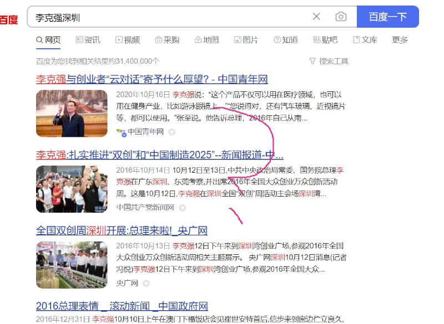Viewport: 444px width, 324px height.
Task: Click the map pin icon on the 地图 tab
Action: (198, 40)
